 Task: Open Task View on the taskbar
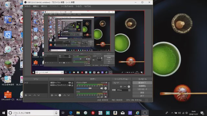click(x=63, y=113)
